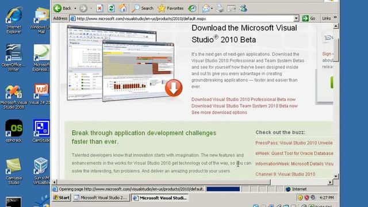Click the Address label page icon
This screenshot has width=368, height=207.
[73, 18]
